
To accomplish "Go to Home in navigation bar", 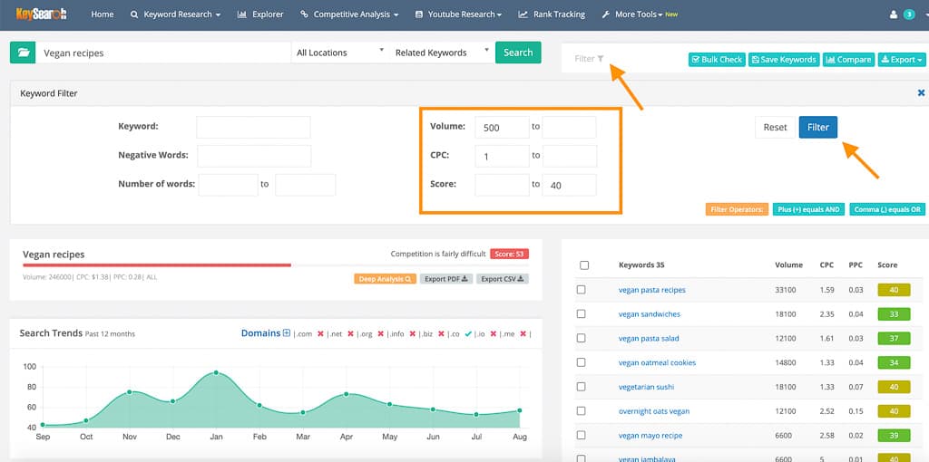I will click(x=103, y=14).
